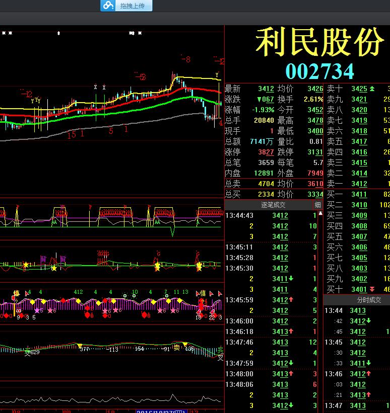Select the 13:46:18 tick trade row

coord(271,332)
